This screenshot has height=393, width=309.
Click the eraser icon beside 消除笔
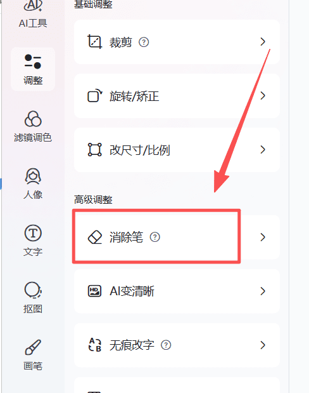(95, 237)
